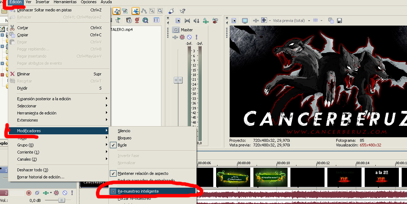Click the Master bus icon box
Screen dimensions: 407x204
pyautogui.click(x=176, y=30)
